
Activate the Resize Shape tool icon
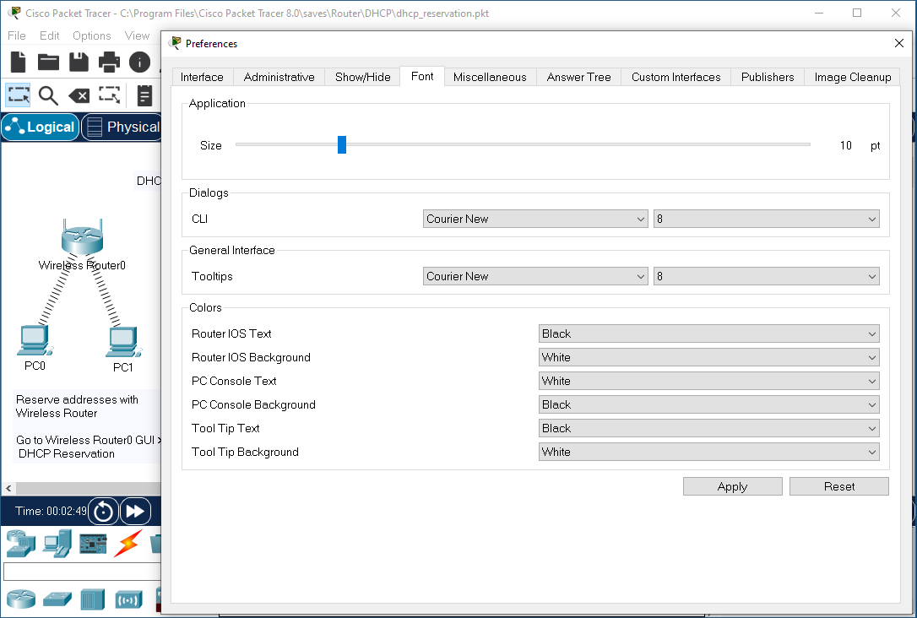(x=110, y=95)
